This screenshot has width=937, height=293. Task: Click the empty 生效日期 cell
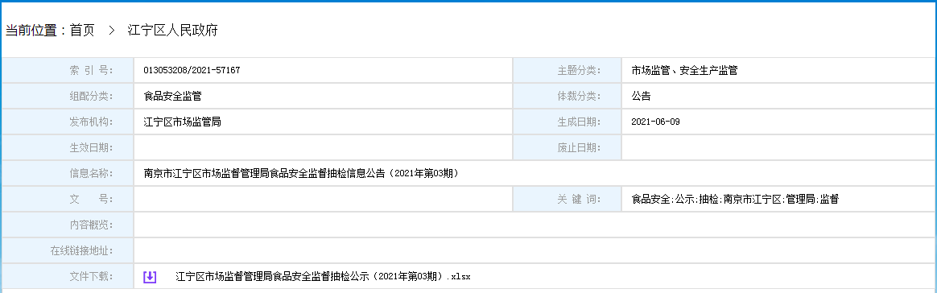pos(324,147)
